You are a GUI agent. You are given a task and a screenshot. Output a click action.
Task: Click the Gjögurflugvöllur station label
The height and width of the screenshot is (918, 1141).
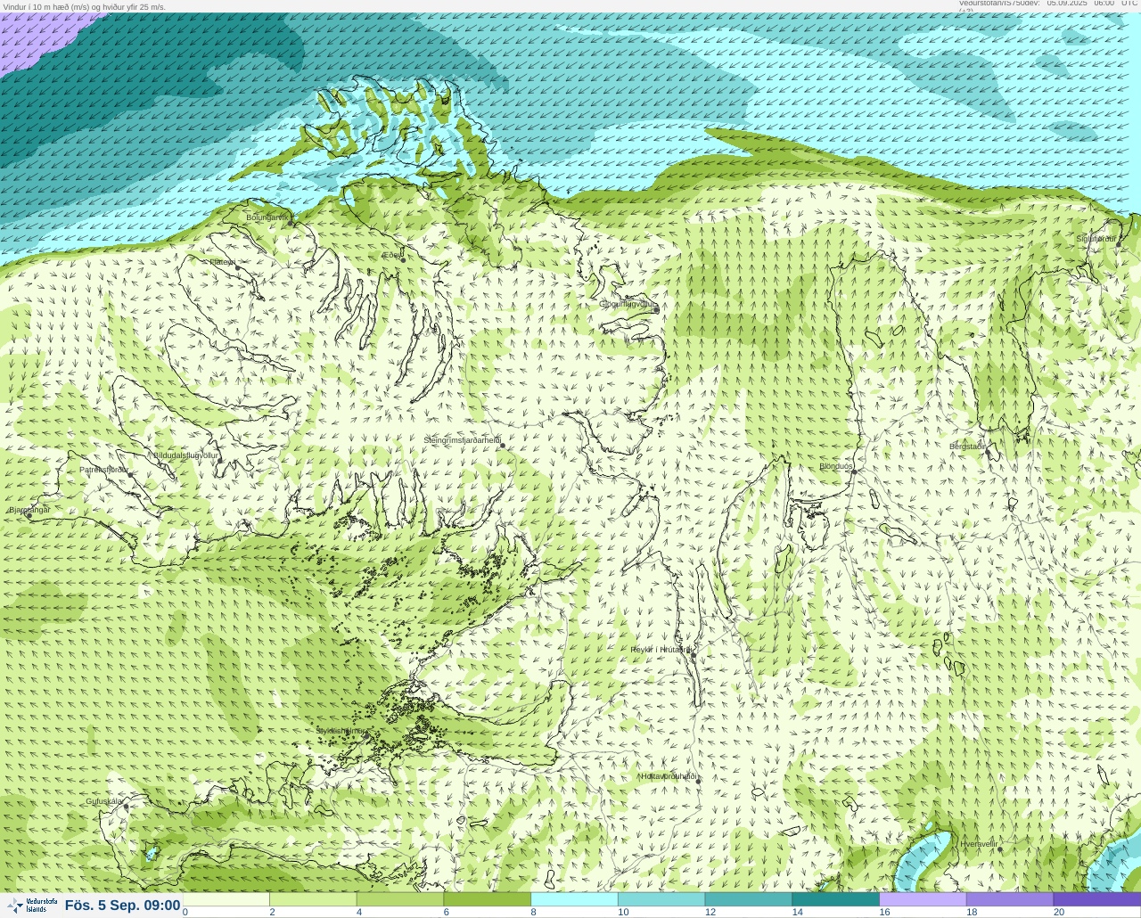(x=628, y=304)
